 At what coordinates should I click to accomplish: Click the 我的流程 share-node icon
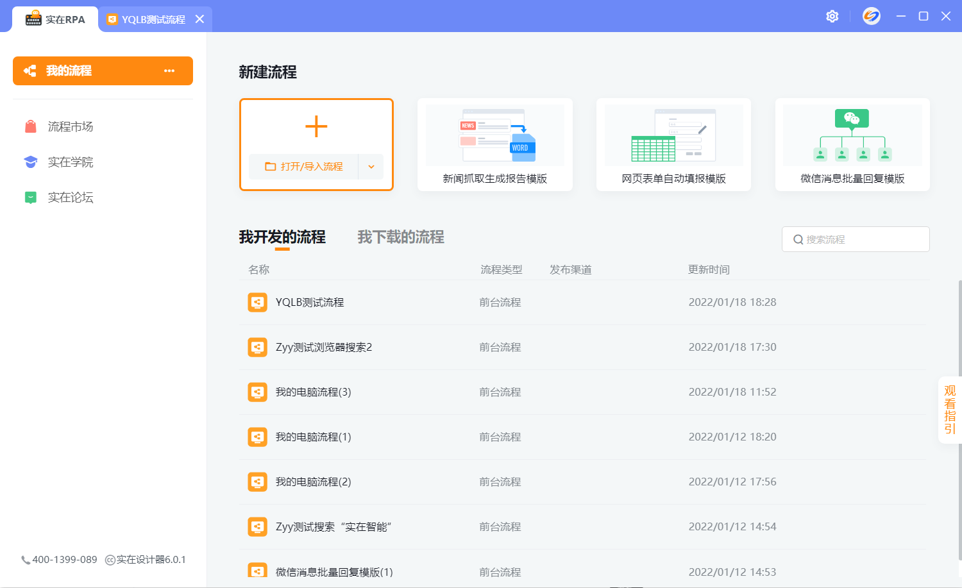30,71
